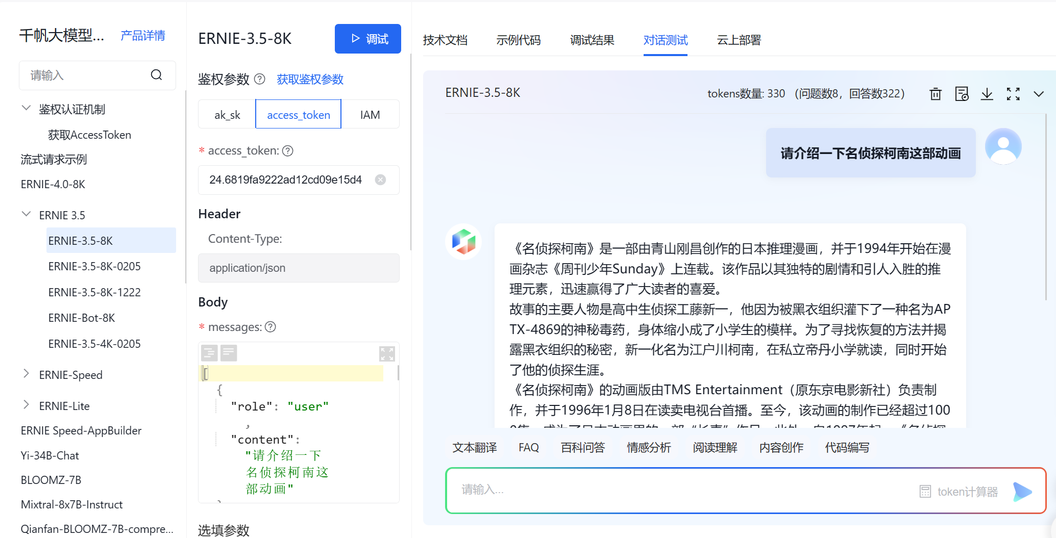The height and width of the screenshot is (538, 1056).
Task: Clear the access_token field with x icon
Action: pyautogui.click(x=380, y=180)
